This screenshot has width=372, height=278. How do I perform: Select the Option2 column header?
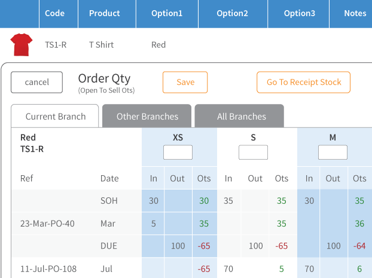point(233,14)
